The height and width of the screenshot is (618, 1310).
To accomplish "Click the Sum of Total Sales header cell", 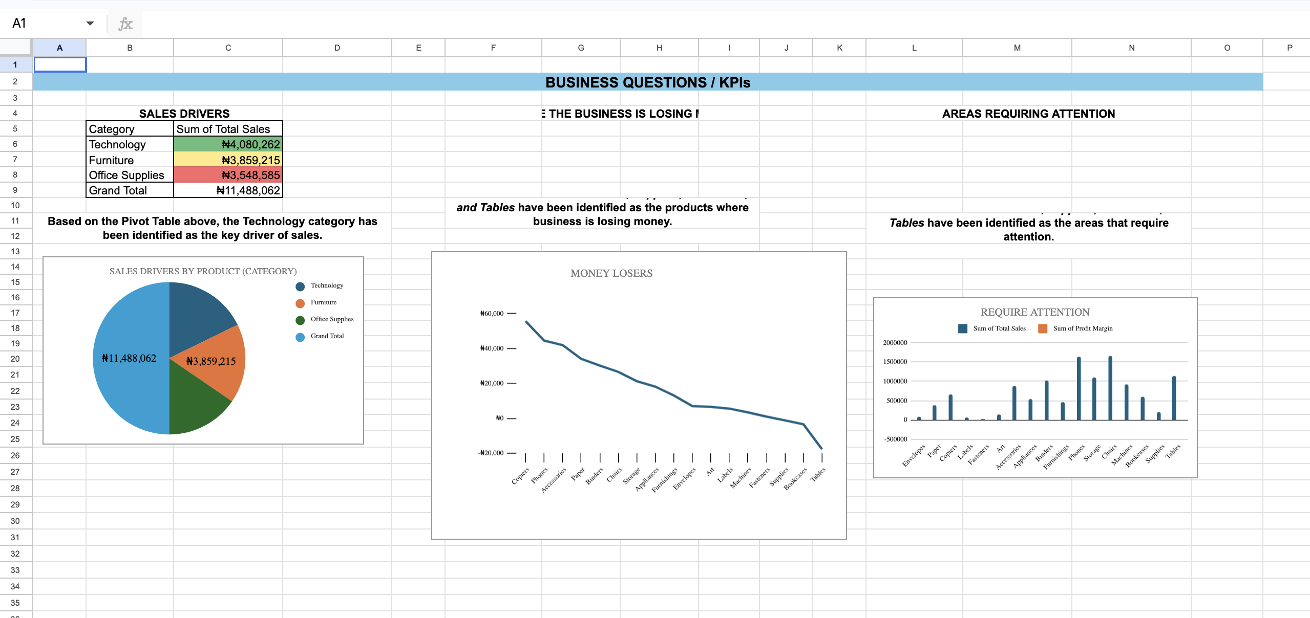I will (228, 129).
